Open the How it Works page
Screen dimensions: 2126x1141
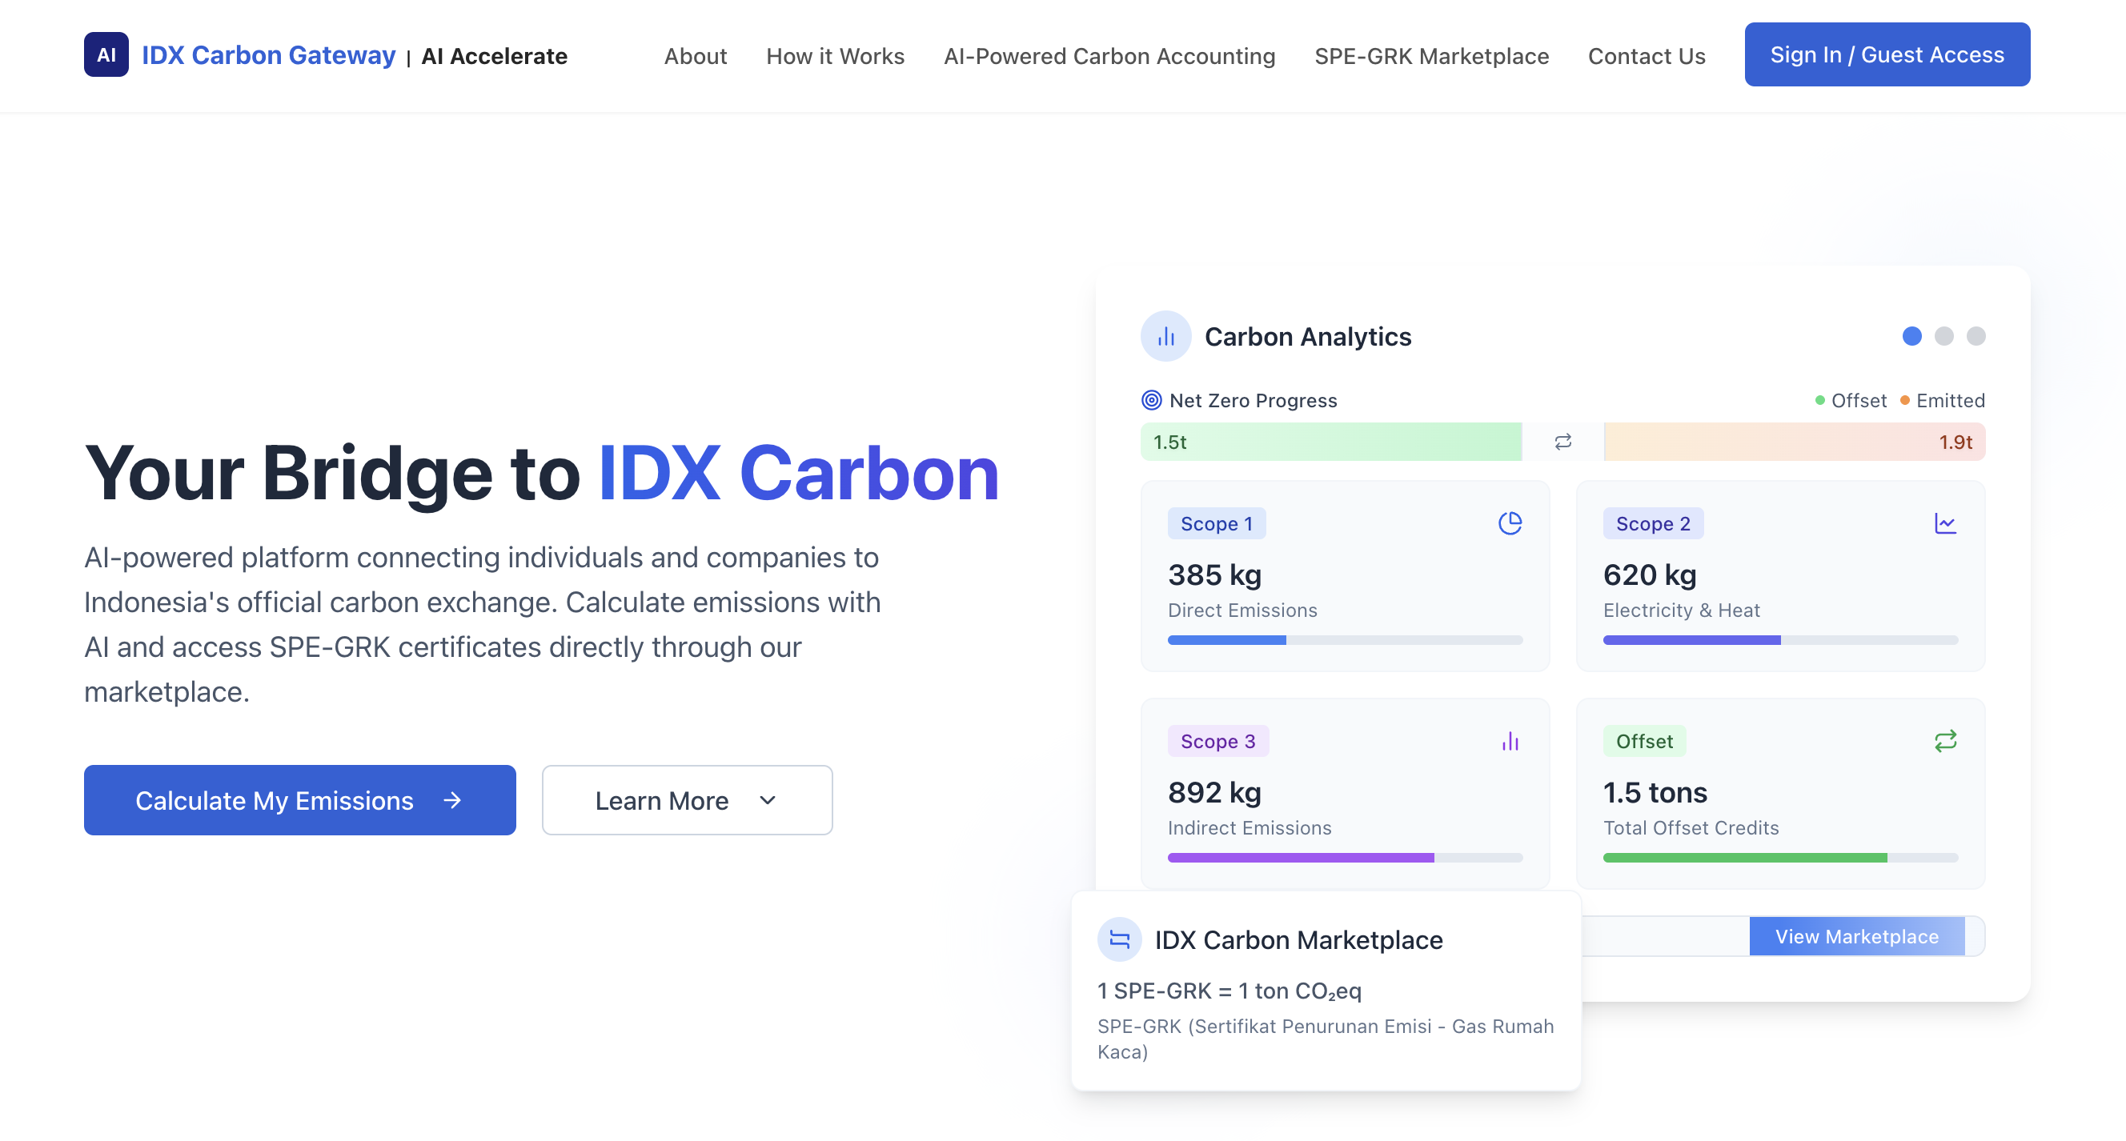(x=835, y=55)
